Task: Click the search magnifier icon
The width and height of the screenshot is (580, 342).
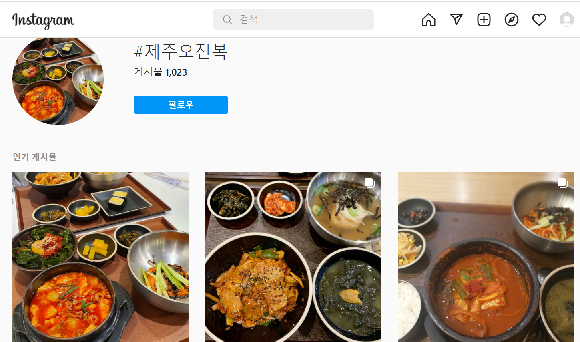Action: pyautogui.click(x=227, y=20)
